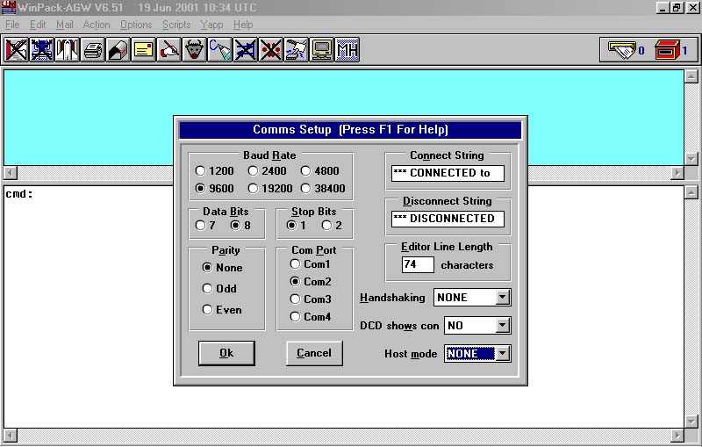Open the File menu
This screenshot has height=447, width=702.
coord(12,25)
